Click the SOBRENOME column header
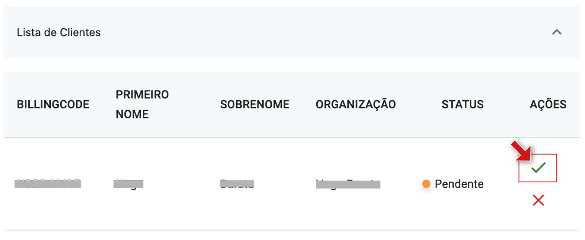The width and height of the screenshot is (585, 240). click(255, 104)
